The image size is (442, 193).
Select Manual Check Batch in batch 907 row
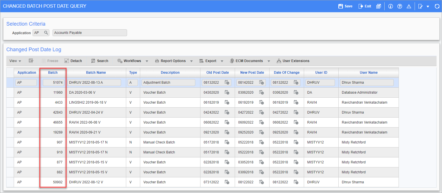coord(159,142)
